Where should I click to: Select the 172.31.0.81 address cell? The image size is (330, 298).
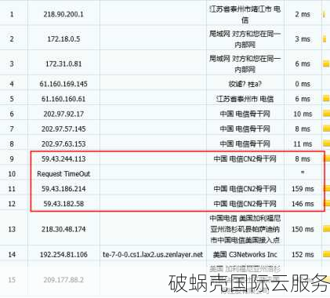pos(63,64)
